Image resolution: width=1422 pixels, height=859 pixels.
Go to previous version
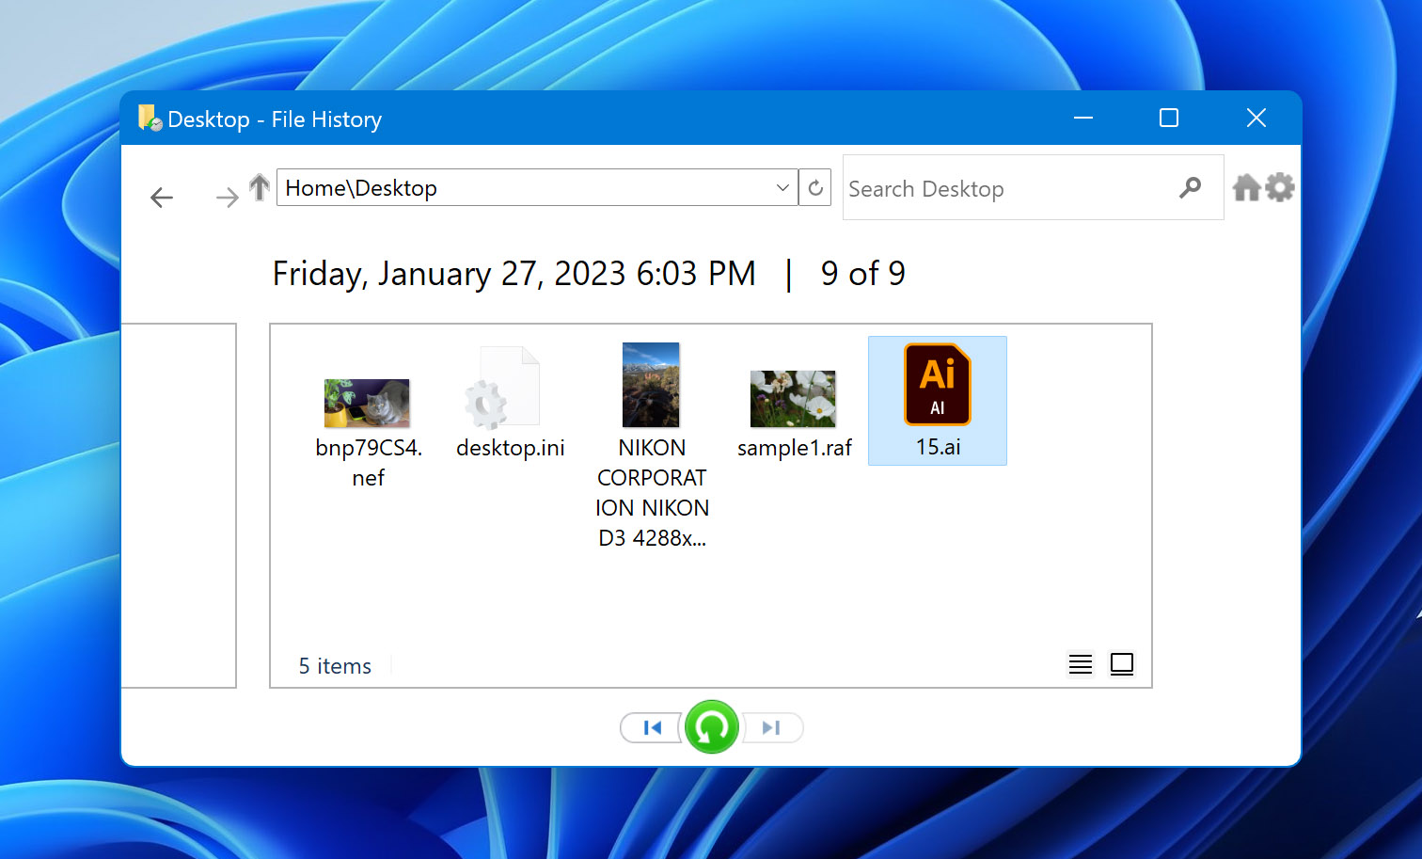pyautogui.click(x=652, y=727)
